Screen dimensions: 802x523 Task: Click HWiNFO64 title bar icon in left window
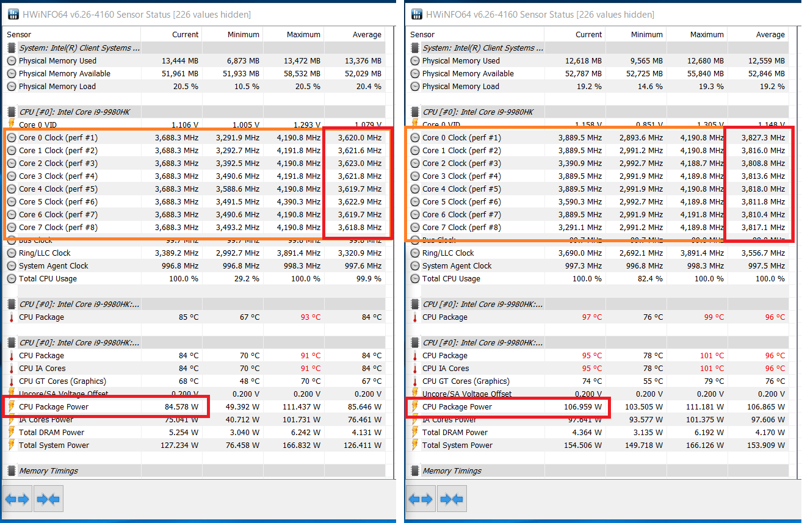coord(14,14)
